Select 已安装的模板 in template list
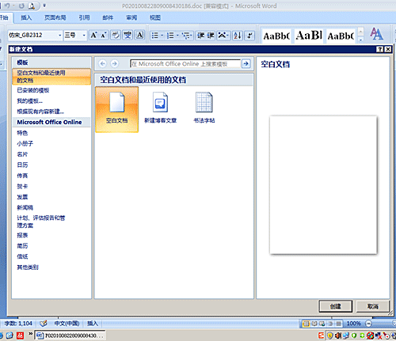 tap(33, 90)
